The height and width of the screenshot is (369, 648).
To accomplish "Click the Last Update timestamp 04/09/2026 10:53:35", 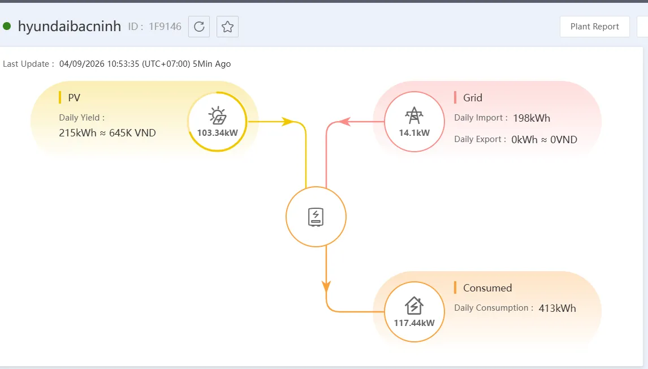I will [x=99, y=64].
